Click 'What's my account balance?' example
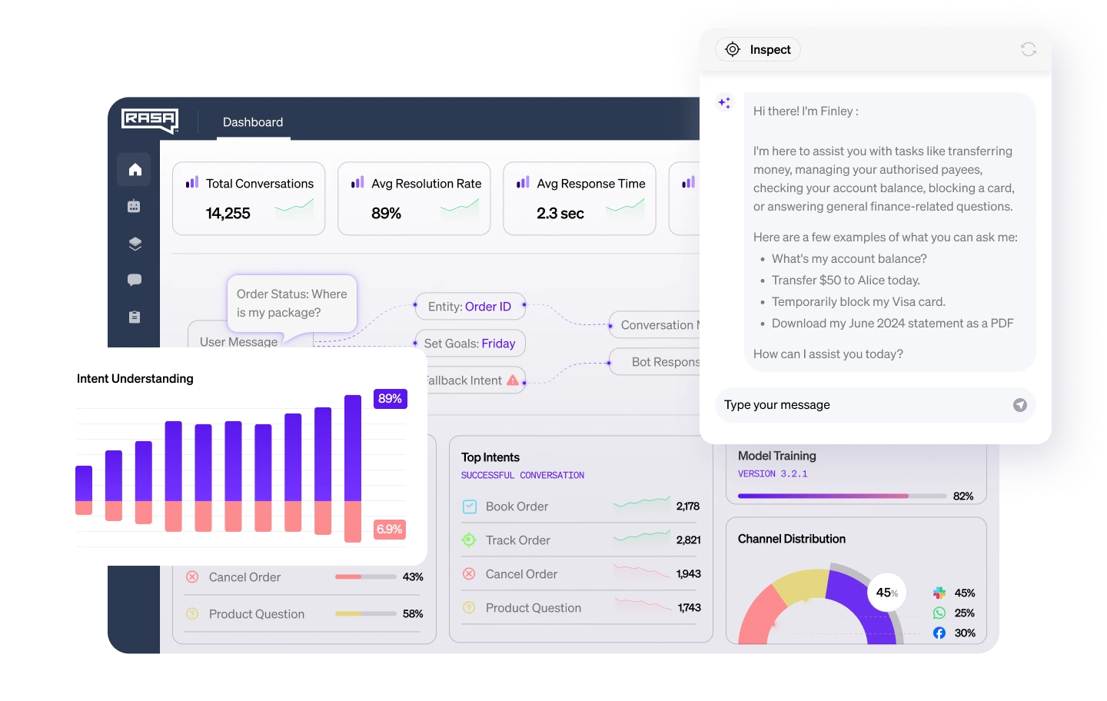This screenshot has height=701, width=1107. point(849,259)
